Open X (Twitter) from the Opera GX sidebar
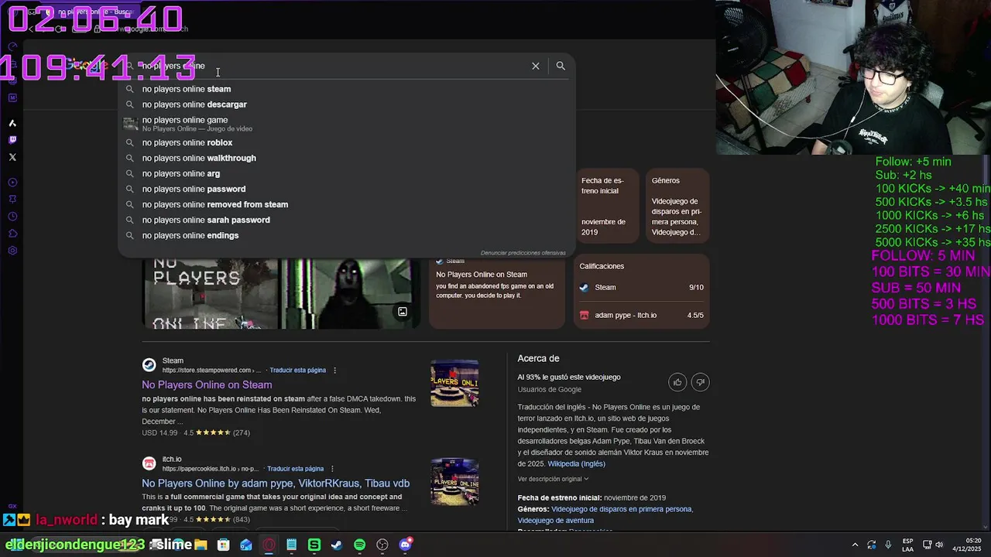991x557 pixels. pyautogui.click(x=12, y=157)
